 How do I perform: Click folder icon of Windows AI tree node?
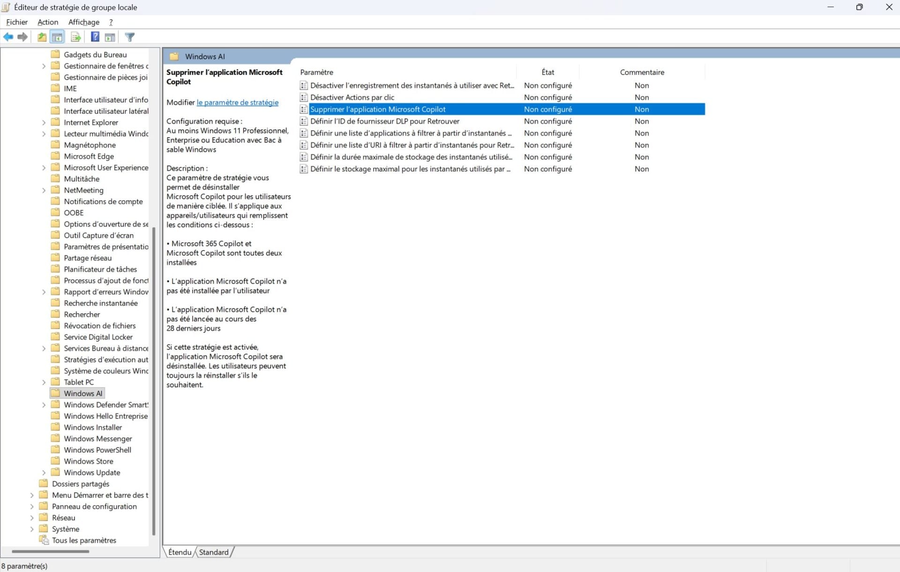point(55,393)
